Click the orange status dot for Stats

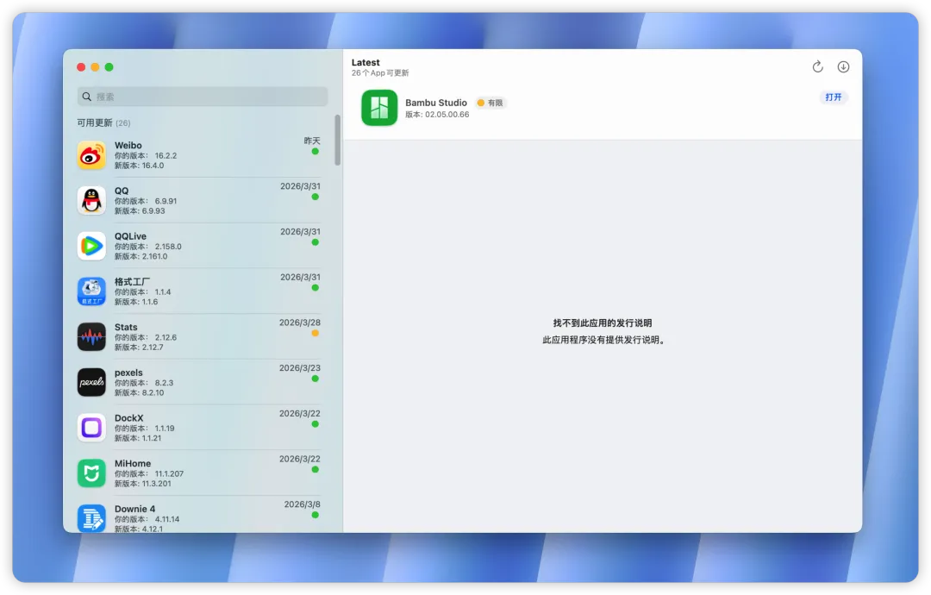tap(316, 333)
